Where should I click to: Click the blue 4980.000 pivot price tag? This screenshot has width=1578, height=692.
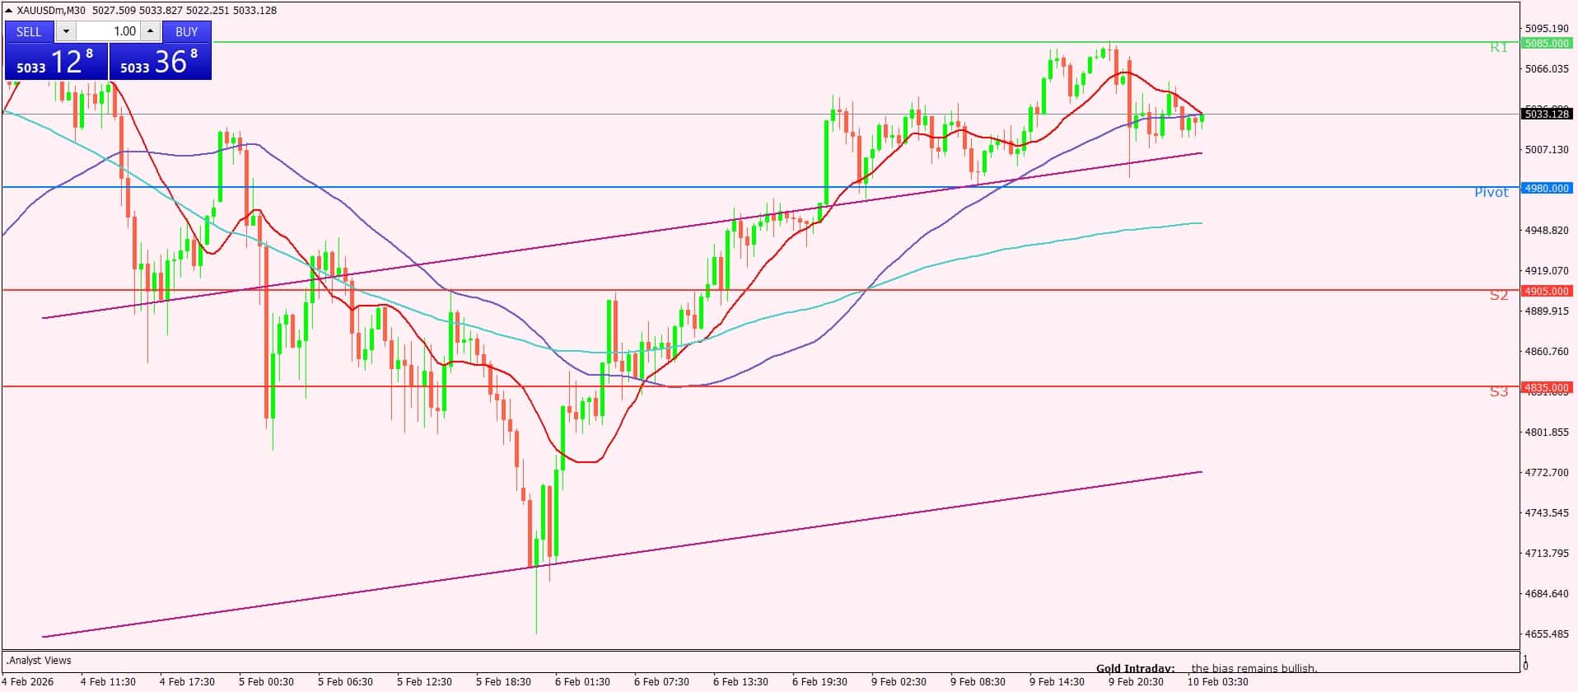click(1547, 188)
